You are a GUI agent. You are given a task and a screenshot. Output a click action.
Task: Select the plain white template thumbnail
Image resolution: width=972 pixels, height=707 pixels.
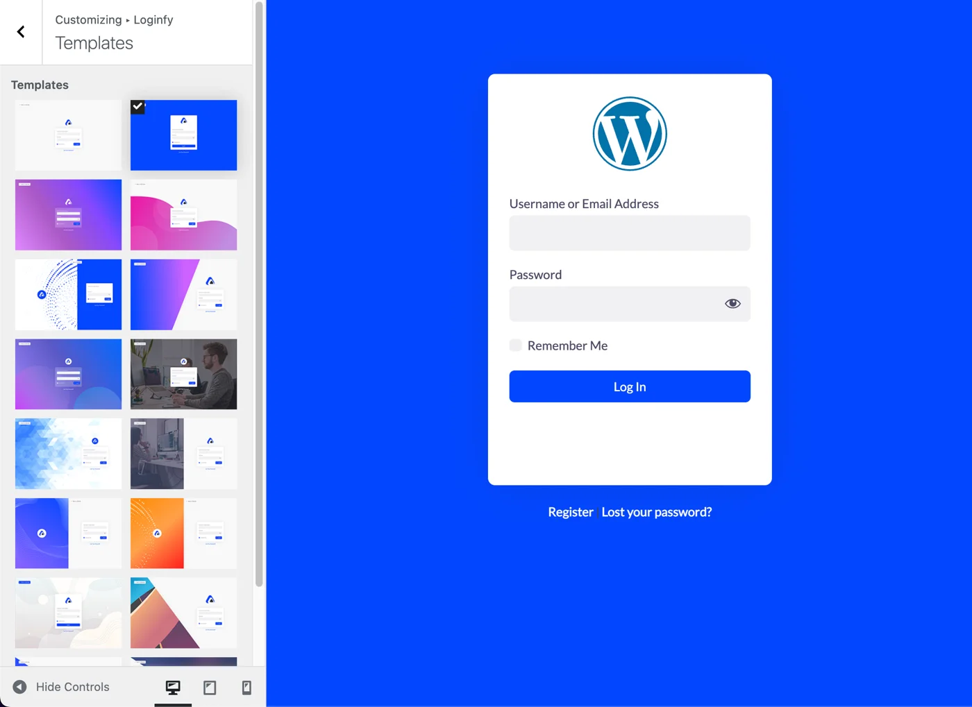(68, 135)
